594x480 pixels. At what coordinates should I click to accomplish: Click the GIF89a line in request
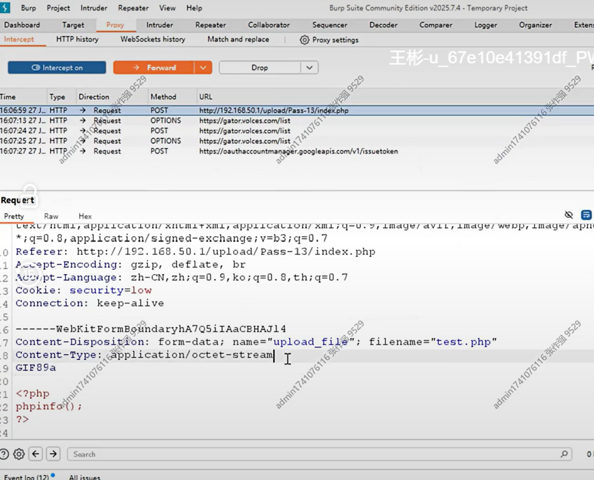[x=36, y=368]
